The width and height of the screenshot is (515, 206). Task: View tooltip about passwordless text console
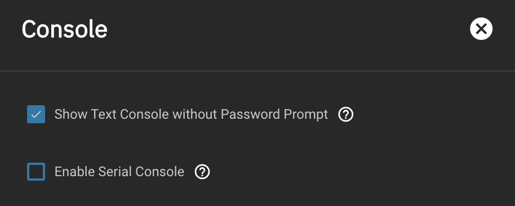tap(346, 114)
